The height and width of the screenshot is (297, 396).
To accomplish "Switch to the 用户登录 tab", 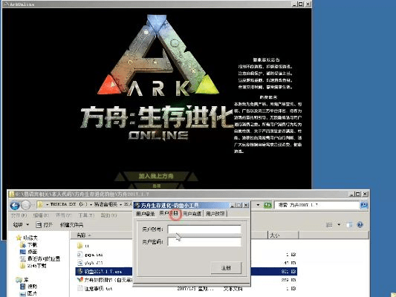I will pos(145,214).
